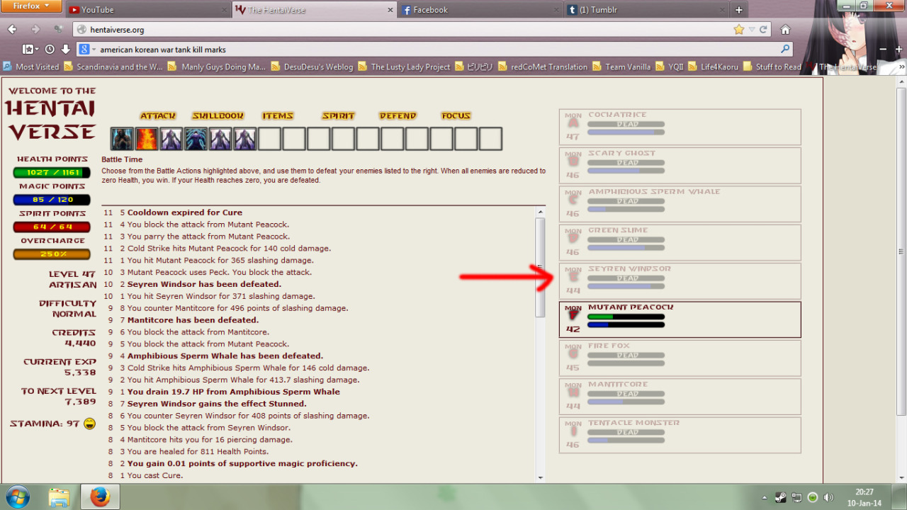907x510 pixels.
Task: Activate the blue aura skill icon
Action: coord(196,139)
